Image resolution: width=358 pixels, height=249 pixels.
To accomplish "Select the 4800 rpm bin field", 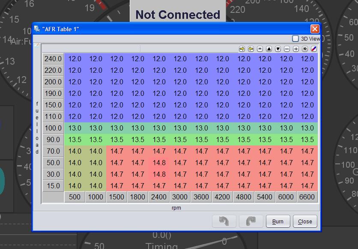I will tap(244, 197).
